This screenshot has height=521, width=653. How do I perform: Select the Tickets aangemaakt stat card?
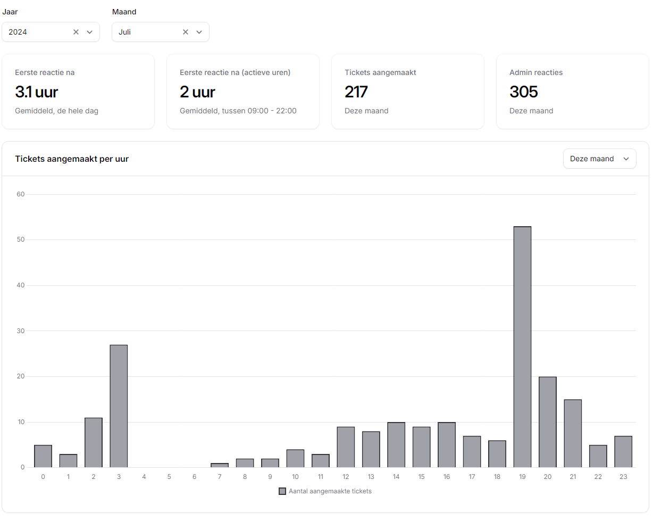pyautogui.click(x=407, y=92)
